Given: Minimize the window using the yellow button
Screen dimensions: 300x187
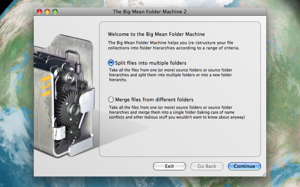Looking at the screenshot, I should pyautogui.click(x=47, y=12).
